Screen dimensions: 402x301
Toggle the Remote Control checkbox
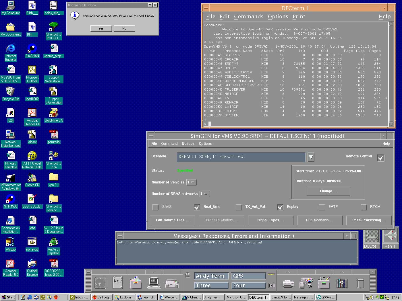[x=381, y=158]
